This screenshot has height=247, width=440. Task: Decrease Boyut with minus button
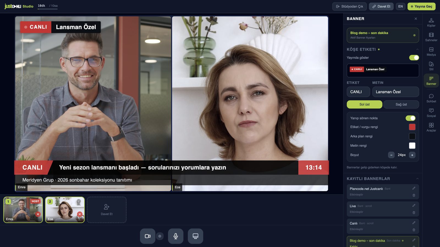391,155
